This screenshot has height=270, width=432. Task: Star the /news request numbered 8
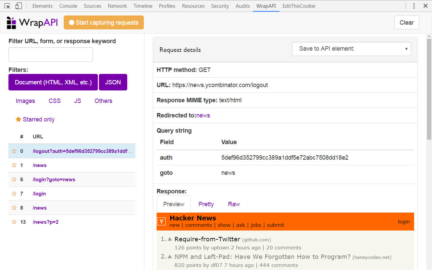tap(14, 208)
